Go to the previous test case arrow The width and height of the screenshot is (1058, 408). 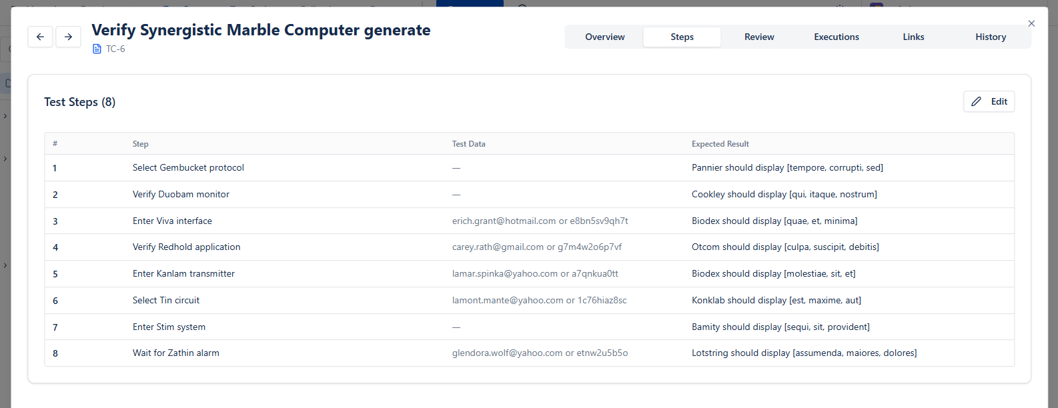pos(40,37)
